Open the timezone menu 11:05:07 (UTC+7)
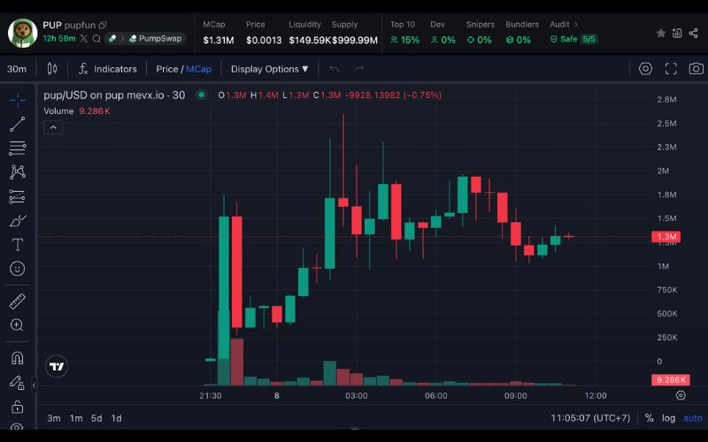Viewport: 708px width, 442px height. point(590,418)
